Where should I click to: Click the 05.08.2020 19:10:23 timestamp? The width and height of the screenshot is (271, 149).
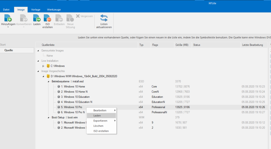click(x=253, y=87)
